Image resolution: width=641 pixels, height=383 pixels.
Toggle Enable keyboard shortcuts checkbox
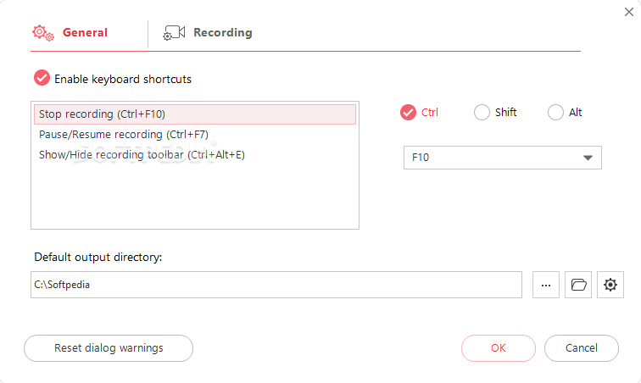pos(42,78)
